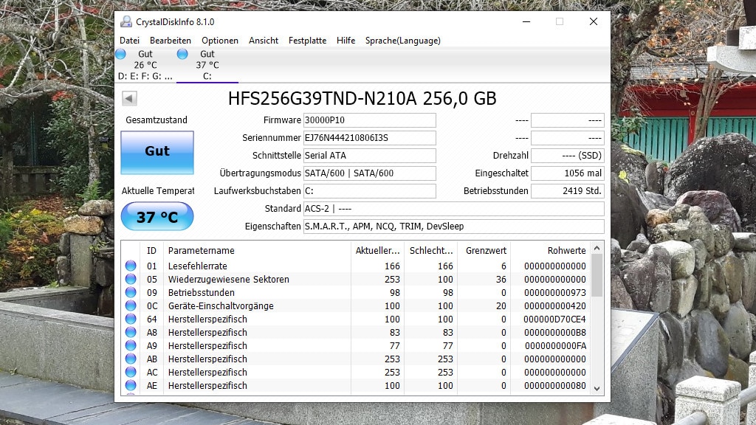
Task: Click the Laufwerksbuchstaben field C:
Action: point(369,191)
